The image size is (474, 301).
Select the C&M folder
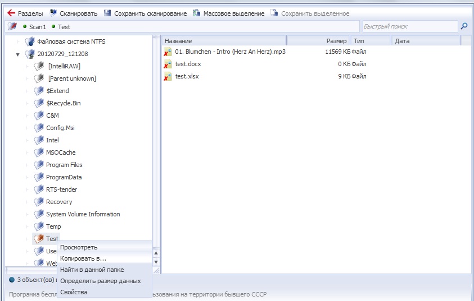coord(53,115)
